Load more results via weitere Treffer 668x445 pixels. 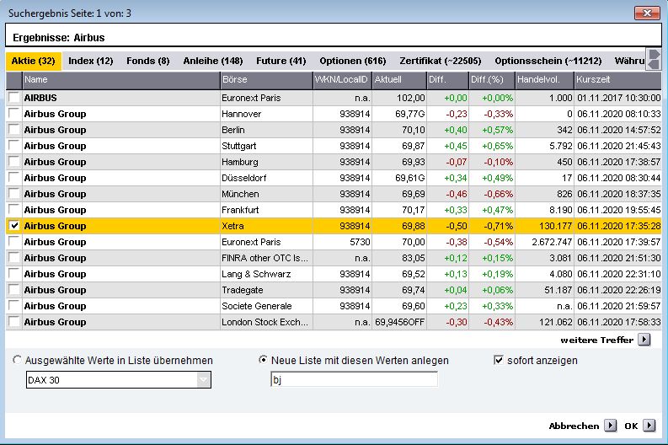tap(596, 340)
